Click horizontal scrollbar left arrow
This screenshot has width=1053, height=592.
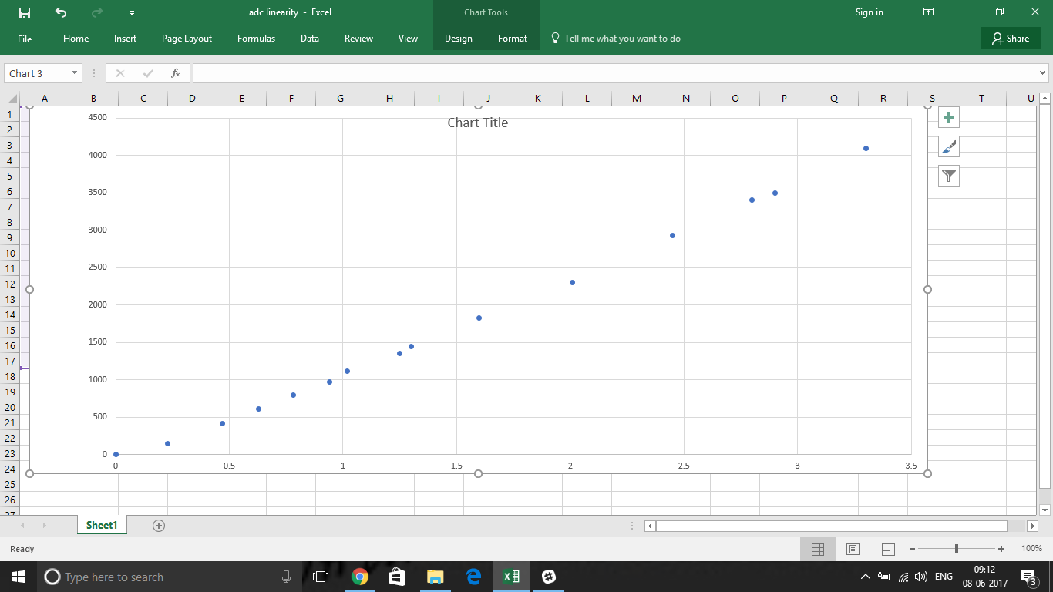point(650,526)
